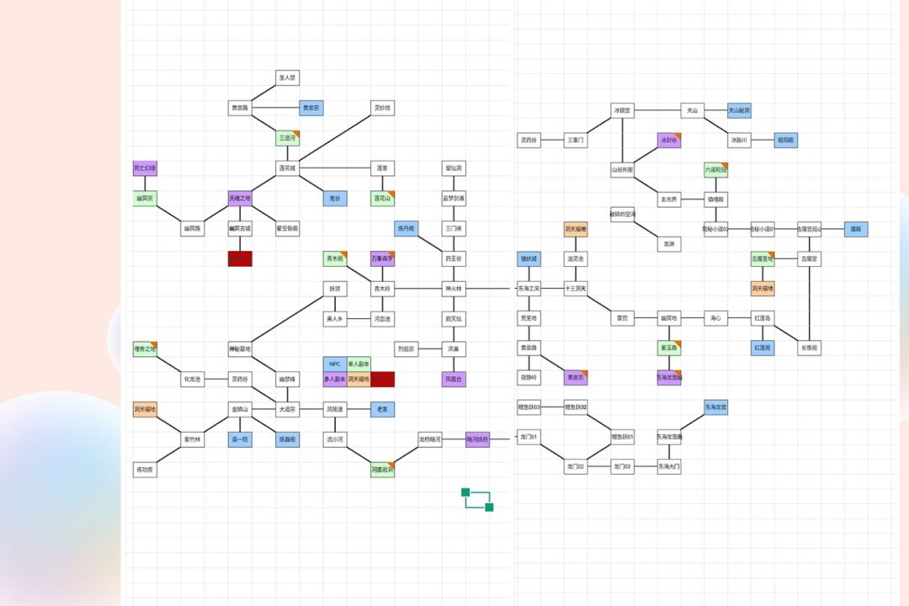Viewport: 909px width, 606px height.
Task: Click the 三途河 green node
Action: [287, 138]
